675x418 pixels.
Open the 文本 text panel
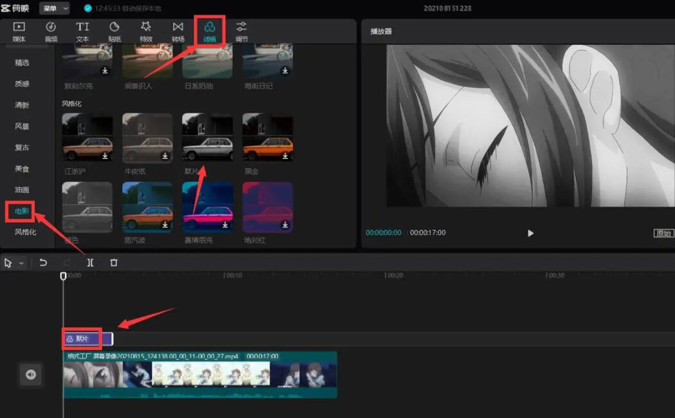tap(83, 31)
